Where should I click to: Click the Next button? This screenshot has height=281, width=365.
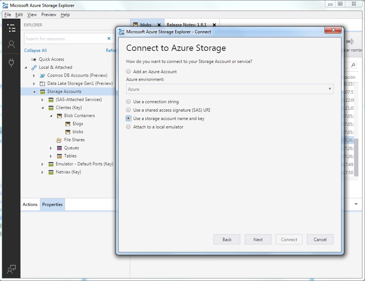[x=258, y=239]
